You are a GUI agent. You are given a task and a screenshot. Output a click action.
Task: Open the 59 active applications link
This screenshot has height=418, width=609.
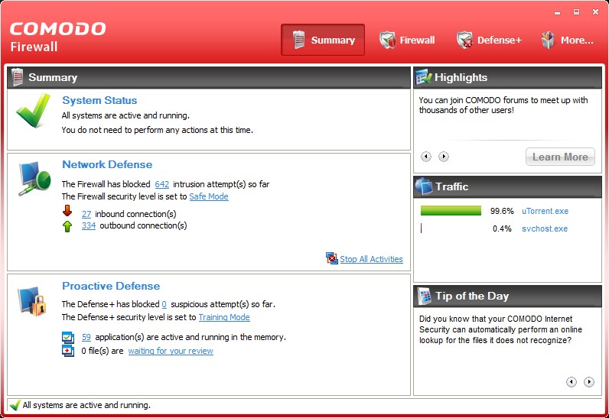click(86, 337)
